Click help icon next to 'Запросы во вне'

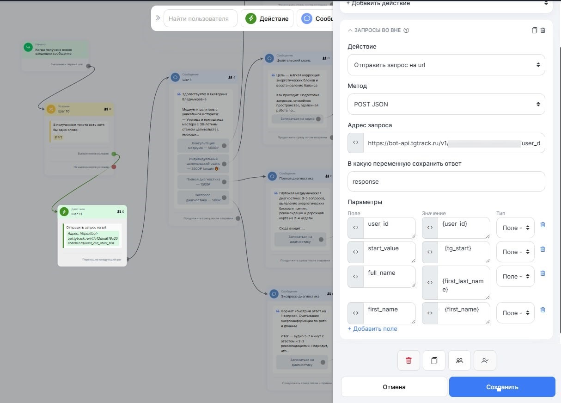click(x=406, y=31)
